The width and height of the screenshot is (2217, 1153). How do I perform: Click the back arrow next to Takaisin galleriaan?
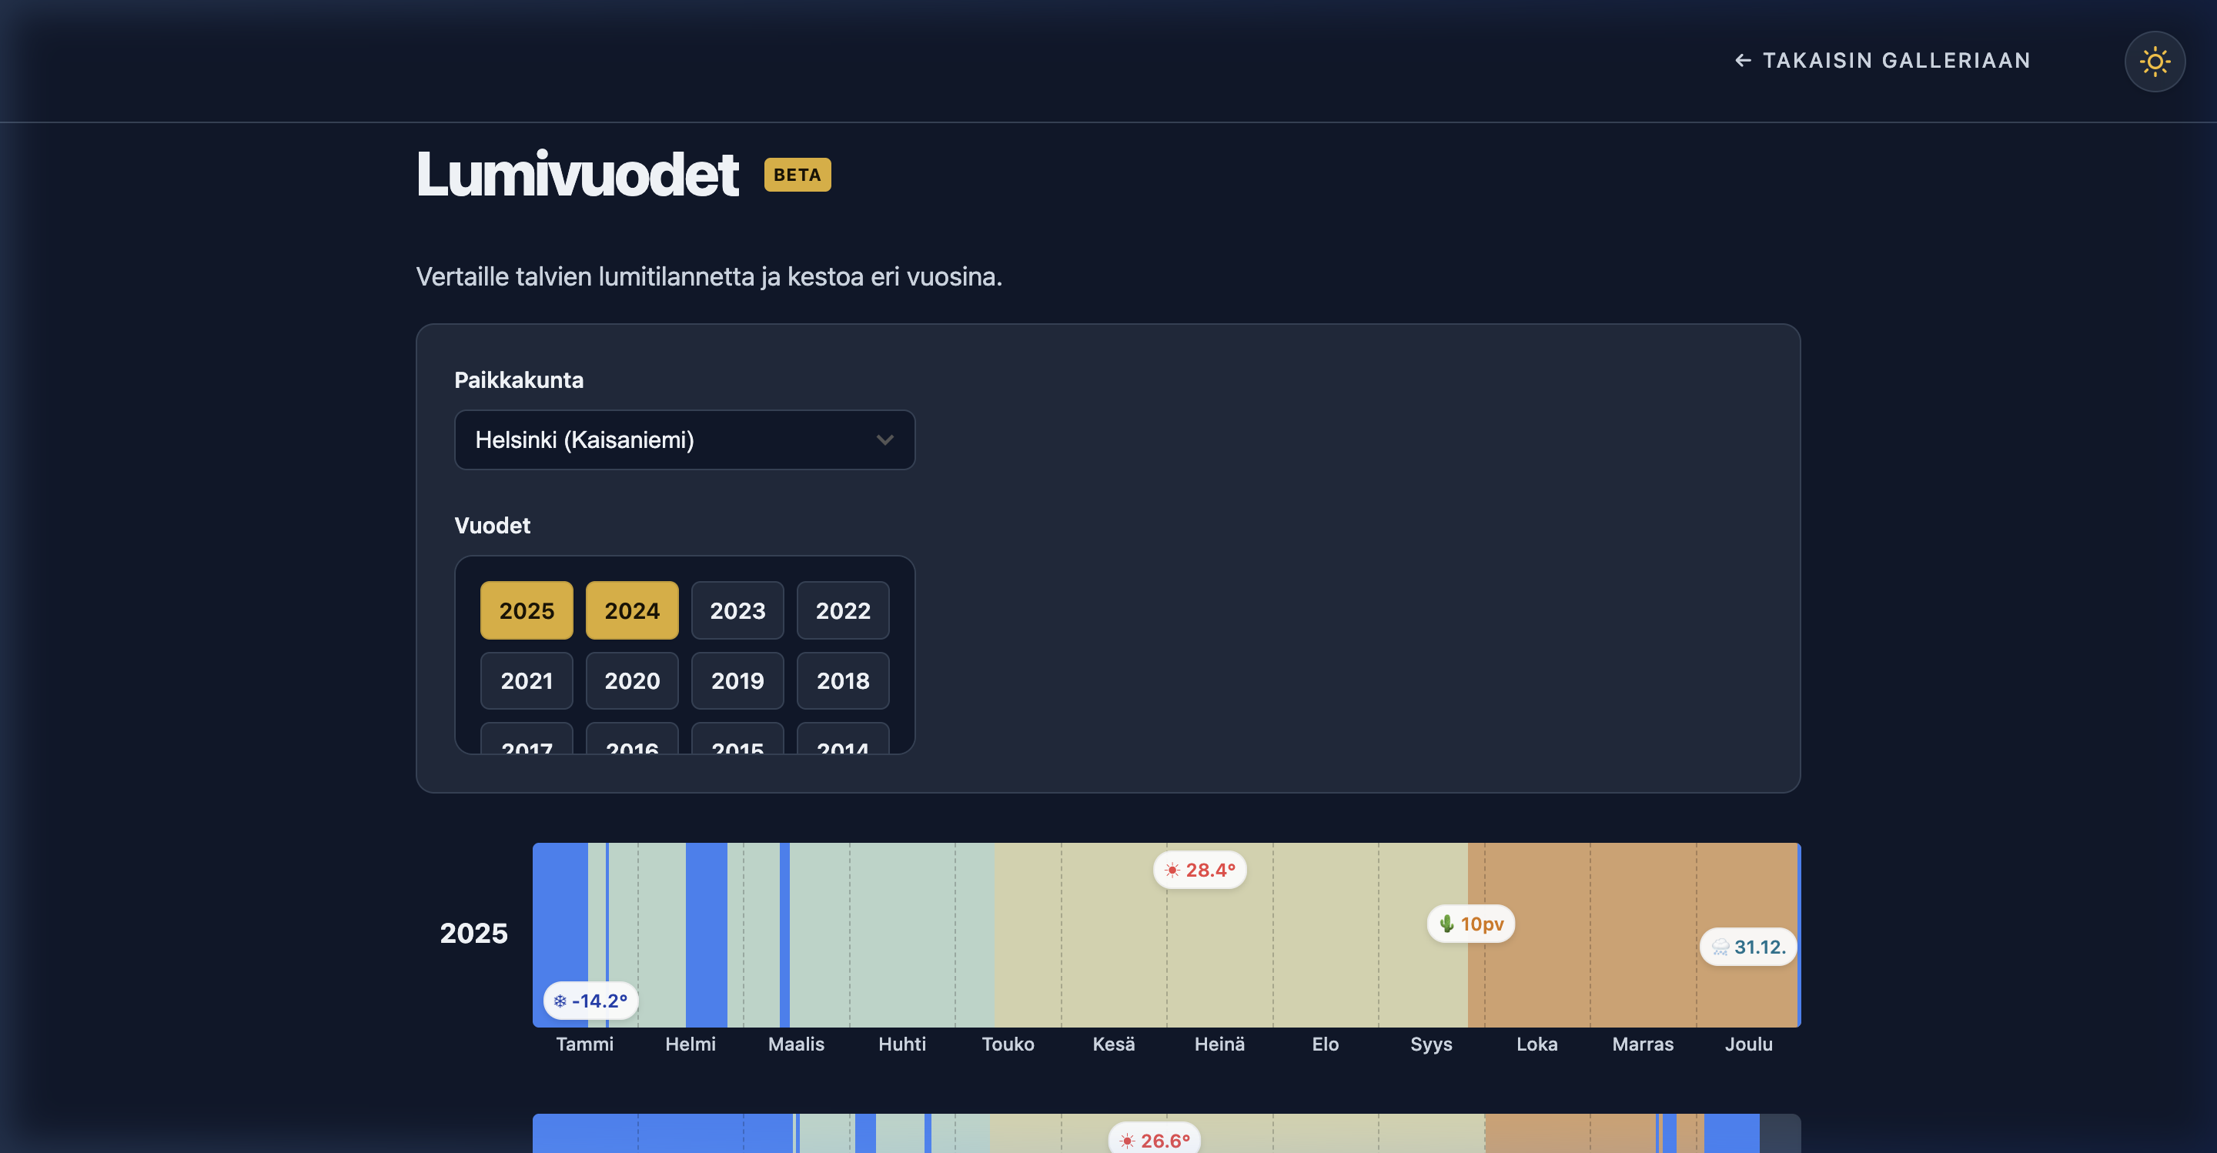coord(1743,60)
